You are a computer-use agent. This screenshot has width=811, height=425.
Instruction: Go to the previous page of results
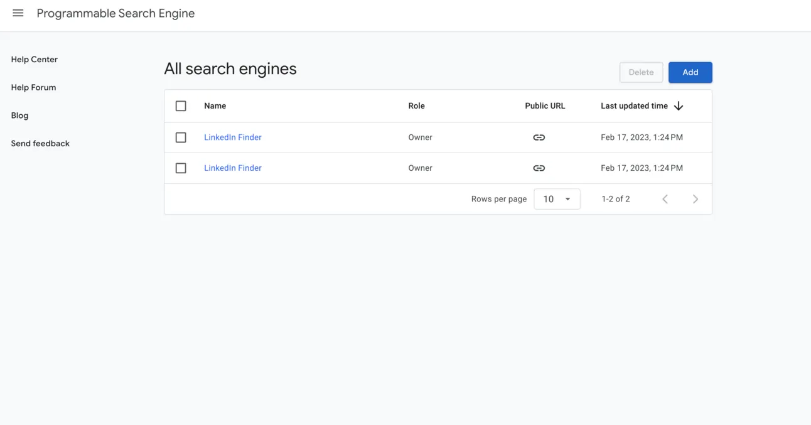click(x=665, y=199)
